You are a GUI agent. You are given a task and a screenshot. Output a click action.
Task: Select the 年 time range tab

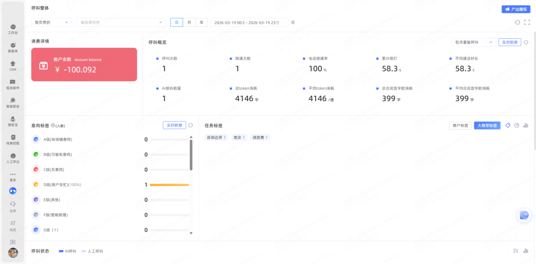pyautogui.click(x=201, y=22)
